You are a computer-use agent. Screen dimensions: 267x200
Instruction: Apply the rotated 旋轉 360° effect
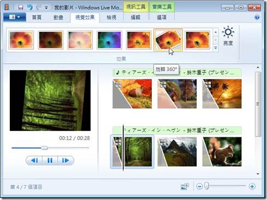[168, 40]
